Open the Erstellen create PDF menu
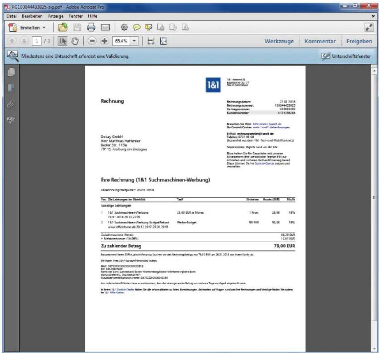 (x=27, y=27)
